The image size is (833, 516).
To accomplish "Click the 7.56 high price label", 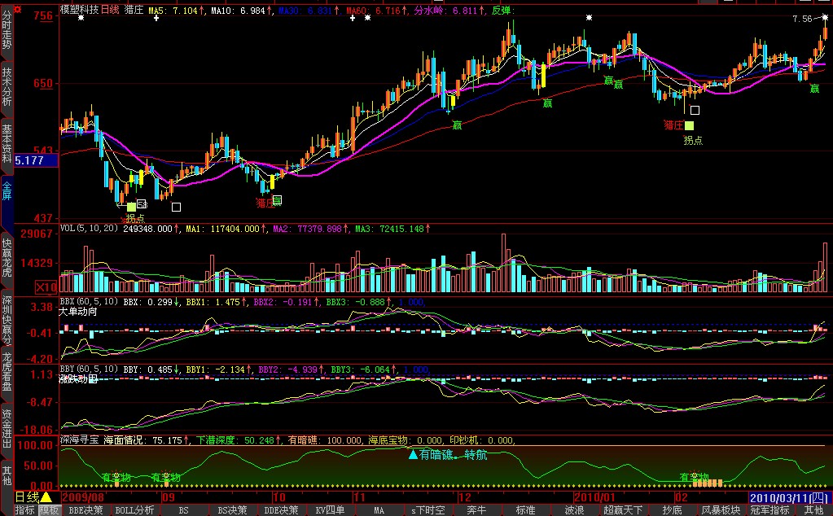I will pos(802,19).
